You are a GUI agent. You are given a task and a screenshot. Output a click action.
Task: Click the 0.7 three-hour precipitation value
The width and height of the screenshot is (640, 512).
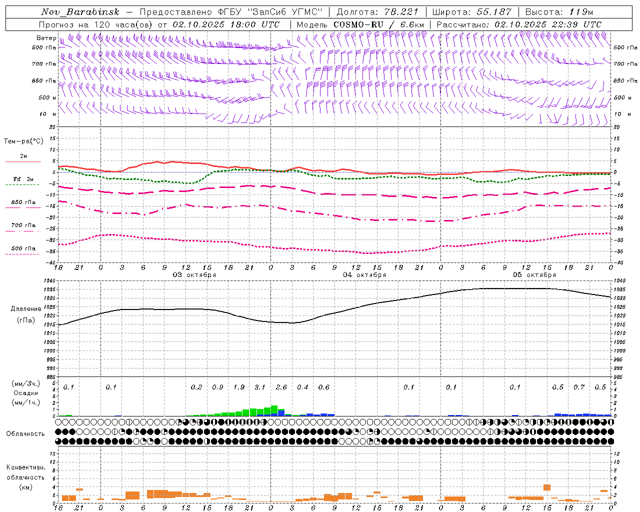(579, 387)
